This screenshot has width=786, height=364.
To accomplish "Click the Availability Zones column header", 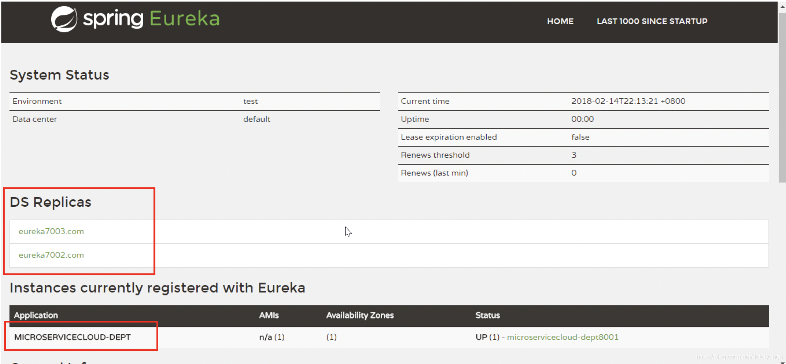I will pos(360,315).
